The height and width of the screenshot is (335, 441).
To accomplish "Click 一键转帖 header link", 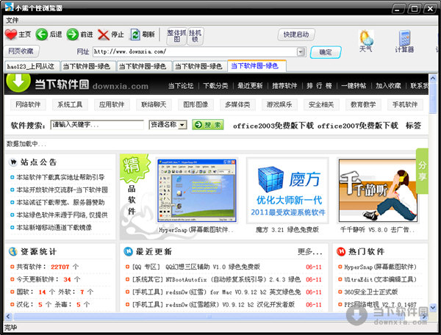I will (x=354, y=86).
